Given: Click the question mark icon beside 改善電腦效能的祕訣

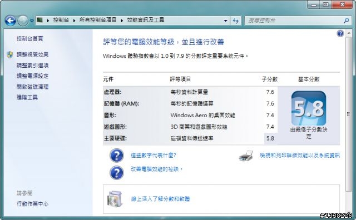Looking at the screenshot, I should tap(117, 173).
